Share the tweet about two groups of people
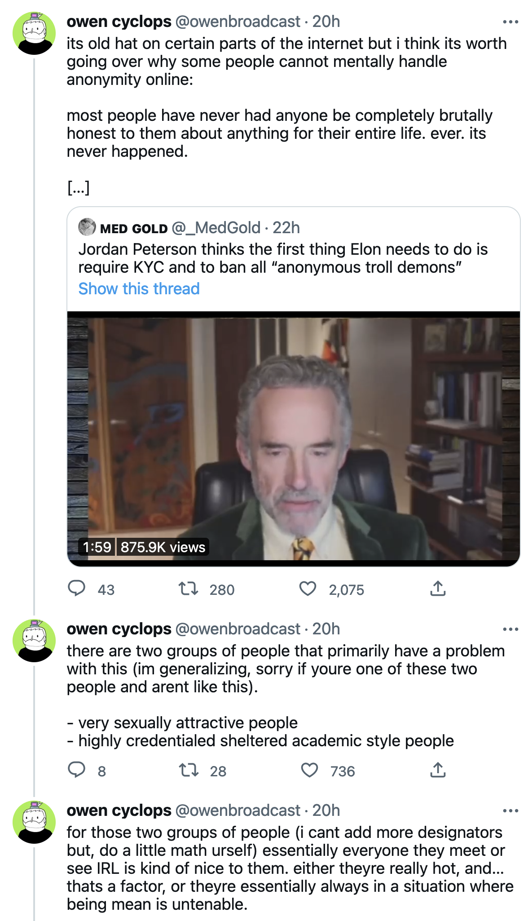 click(x=438, y=770)
